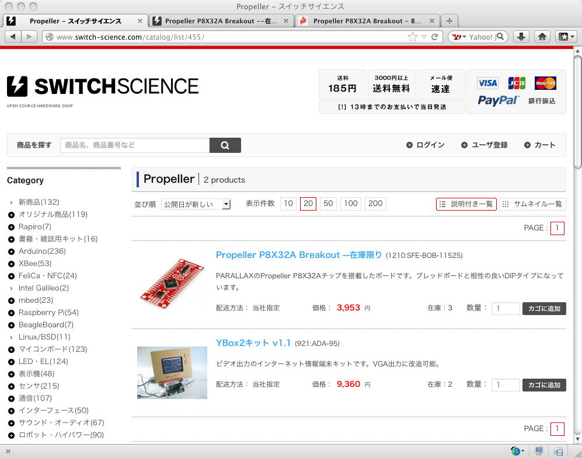Close the first Propeller tab

coord(140,21)
